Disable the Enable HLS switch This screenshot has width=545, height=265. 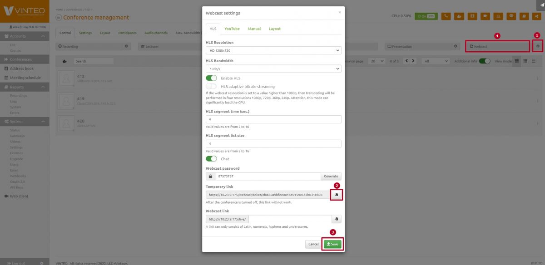(x=211, y=79)
